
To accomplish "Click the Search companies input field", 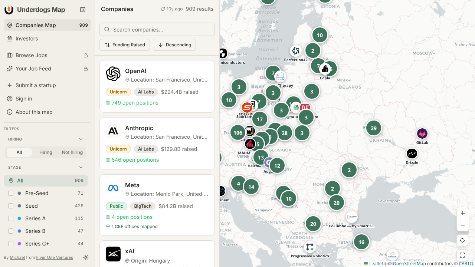I will (157, 29).
